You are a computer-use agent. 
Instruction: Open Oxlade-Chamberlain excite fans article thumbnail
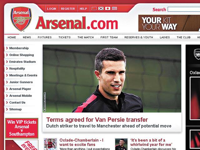50,144
